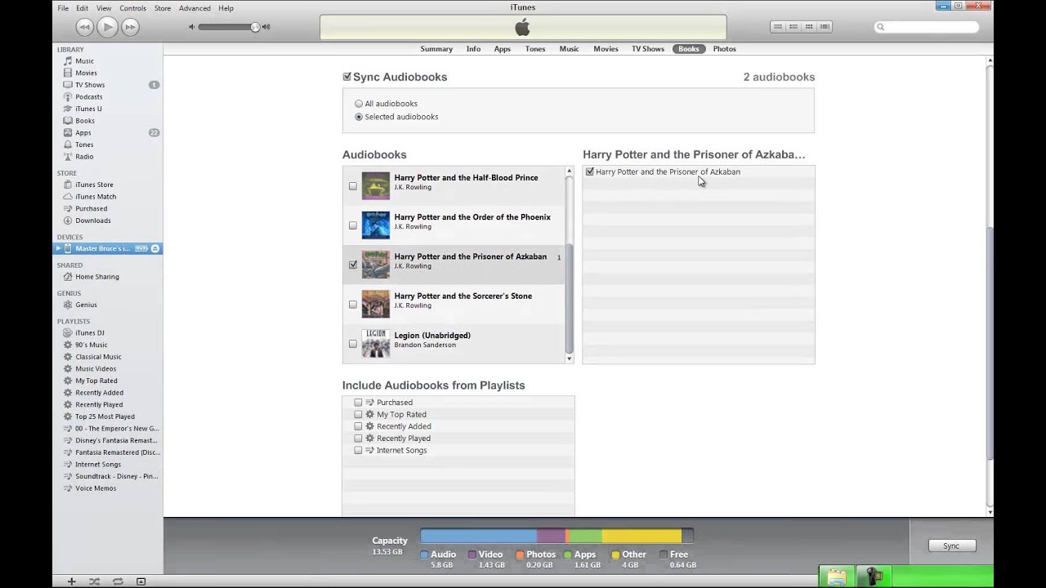Show the artwork viewer button
This screenshot has width=1046, height=588.
pyautogui.click(x=141, y=581)
